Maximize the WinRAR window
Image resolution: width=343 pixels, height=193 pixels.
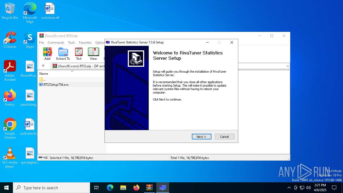pos(272,36)
